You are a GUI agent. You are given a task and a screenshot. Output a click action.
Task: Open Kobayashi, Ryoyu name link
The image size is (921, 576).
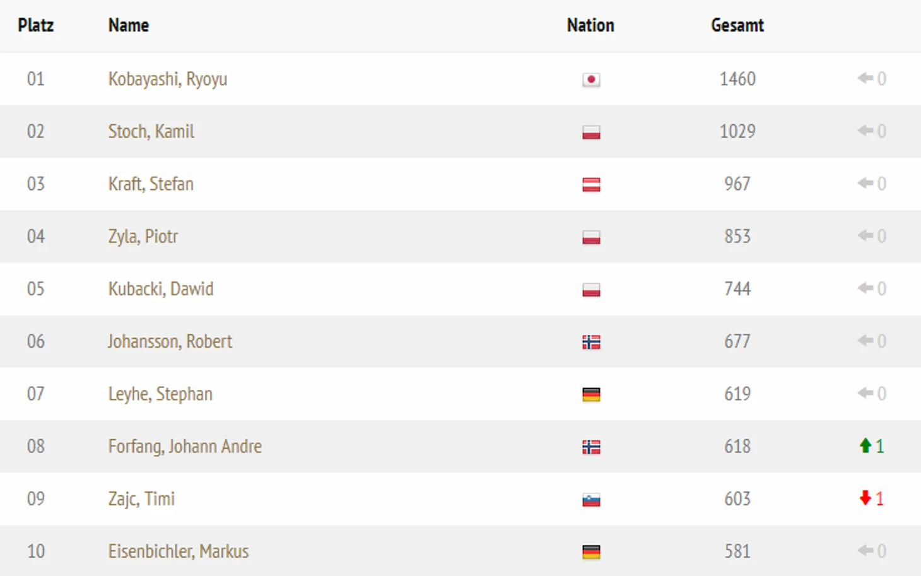[x=167, y=79]
